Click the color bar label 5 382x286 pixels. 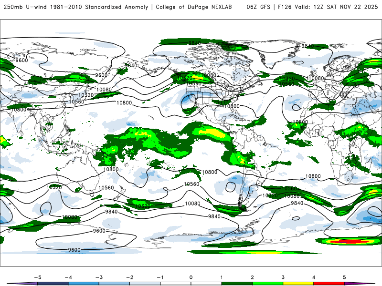pos(344,277)
